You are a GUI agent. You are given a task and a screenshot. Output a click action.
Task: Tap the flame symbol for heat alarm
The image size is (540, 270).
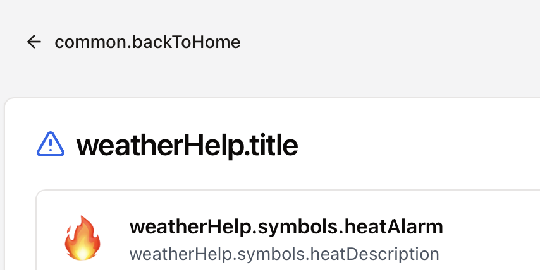(x=82, y=238)
